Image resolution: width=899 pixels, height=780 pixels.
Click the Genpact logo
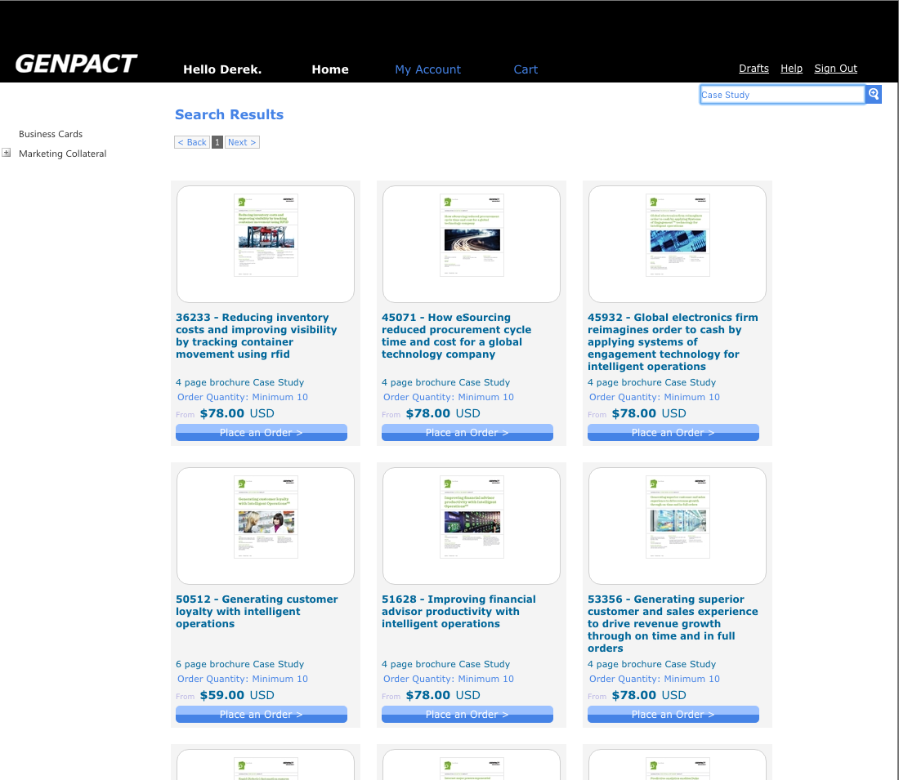[76, 64]
